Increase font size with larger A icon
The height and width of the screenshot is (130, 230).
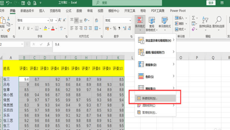pos(60,20)
